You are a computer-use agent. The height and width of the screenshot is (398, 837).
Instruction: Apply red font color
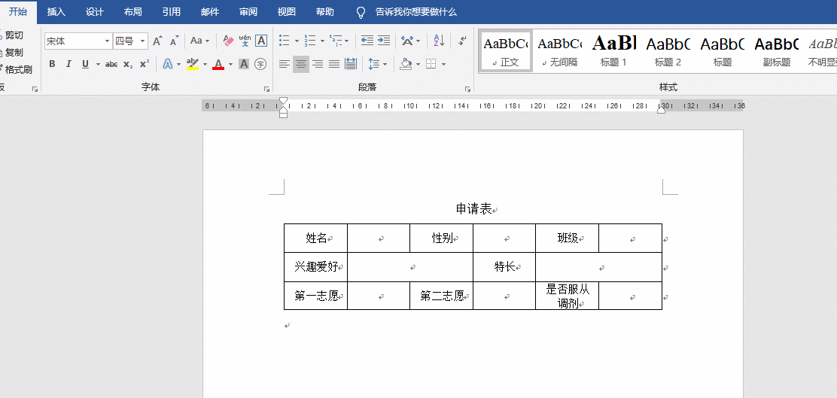click(x=218, y=64)
